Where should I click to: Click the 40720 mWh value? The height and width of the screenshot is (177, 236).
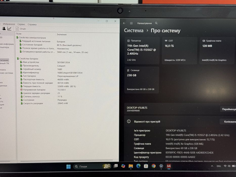coord(63,83)
